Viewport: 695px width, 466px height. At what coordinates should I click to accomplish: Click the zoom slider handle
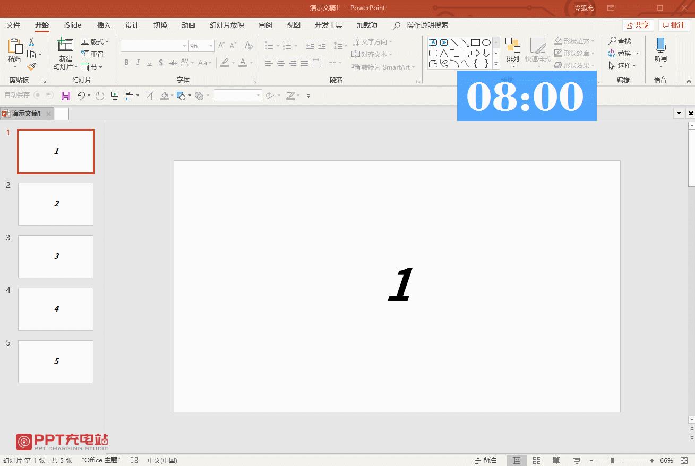coord(612,460)
